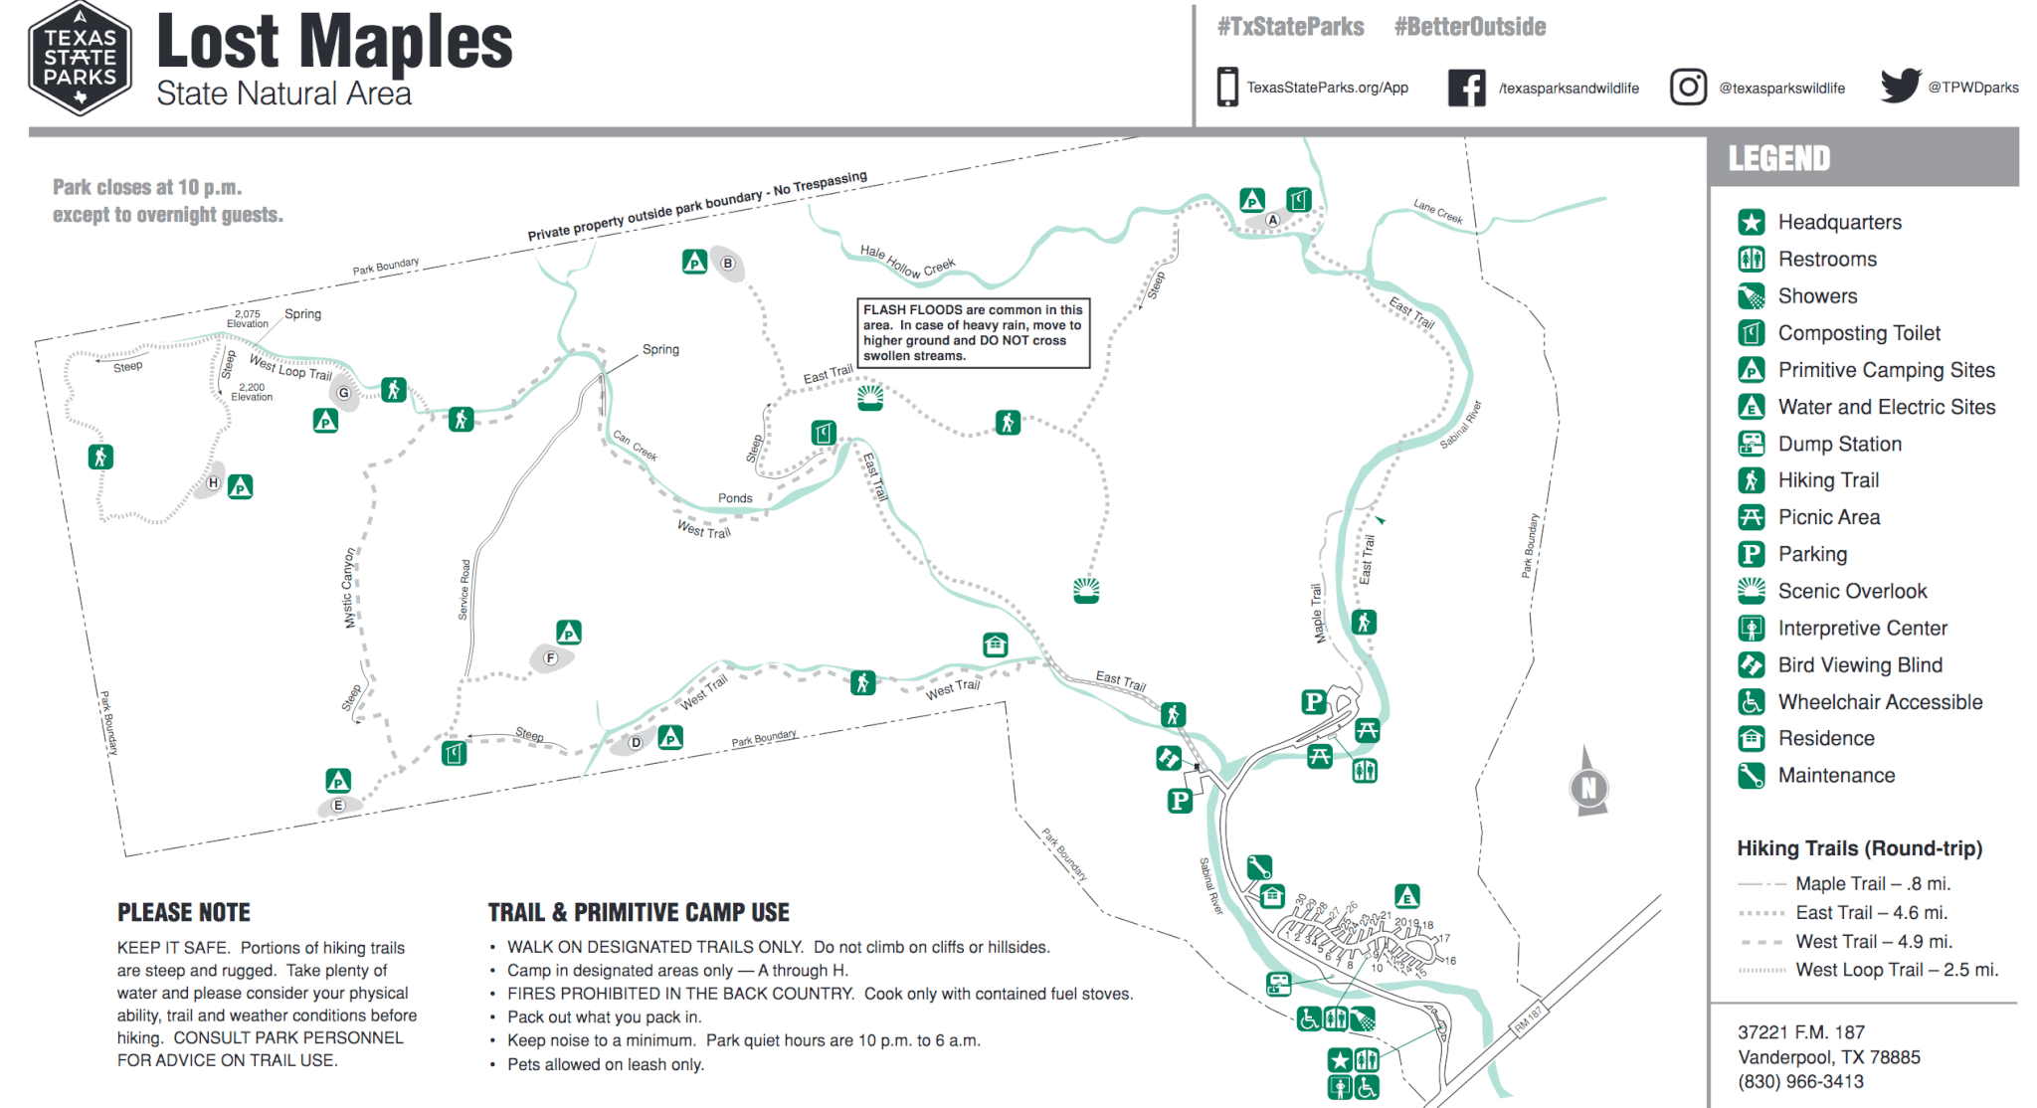Screen dimensions: 2037x1108
Task: Click the Hiking Trail legend icon
Action: coord(1752,480)
